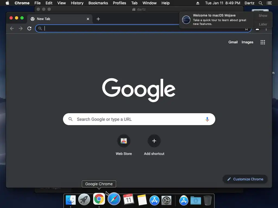Start voice search with the microphone icon

point(207,119)
